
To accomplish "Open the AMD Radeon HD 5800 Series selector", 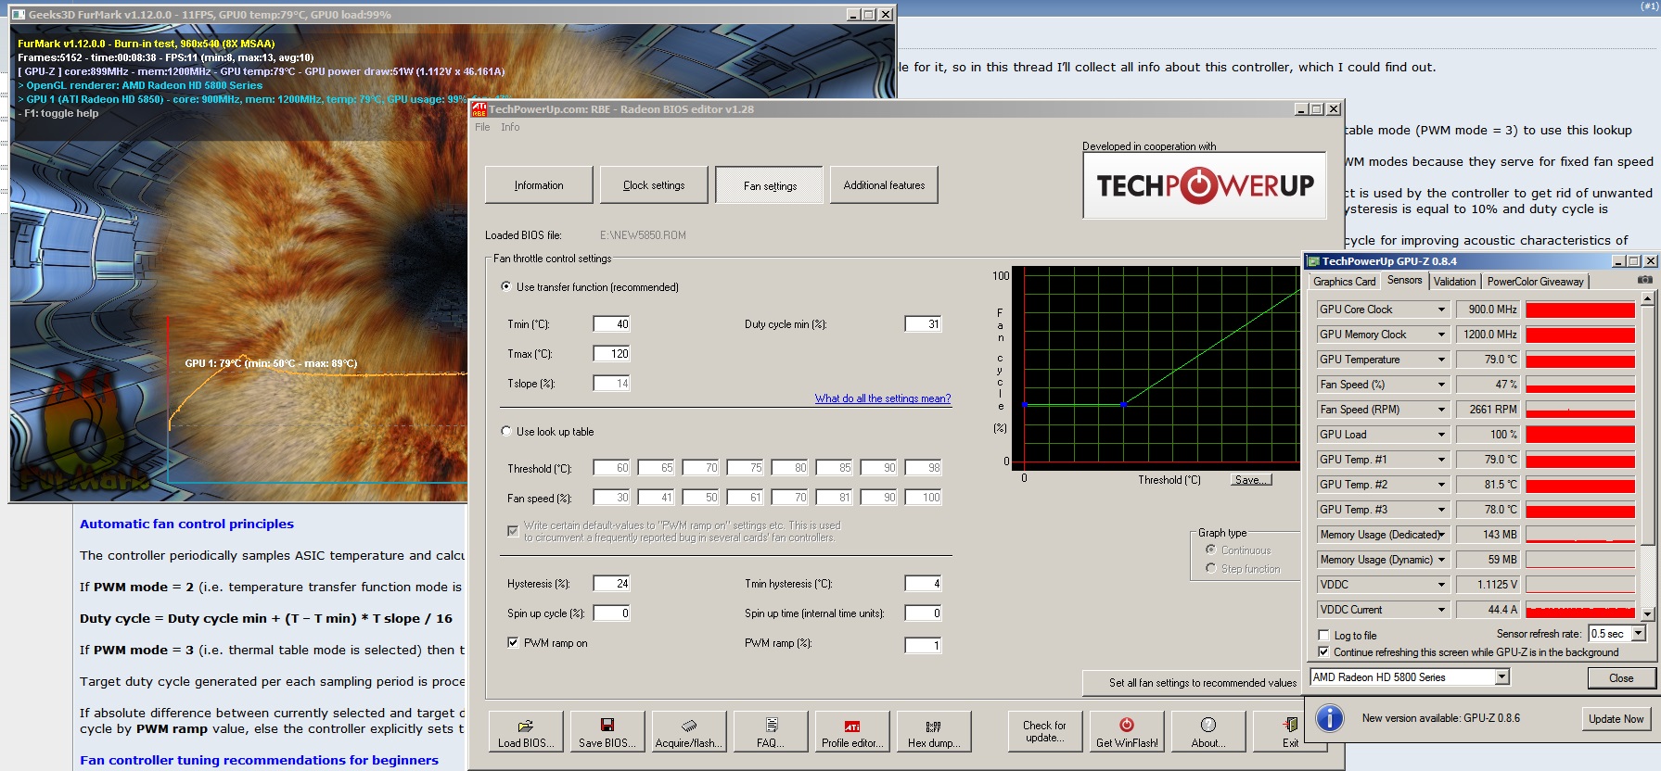I will 1410,677.
